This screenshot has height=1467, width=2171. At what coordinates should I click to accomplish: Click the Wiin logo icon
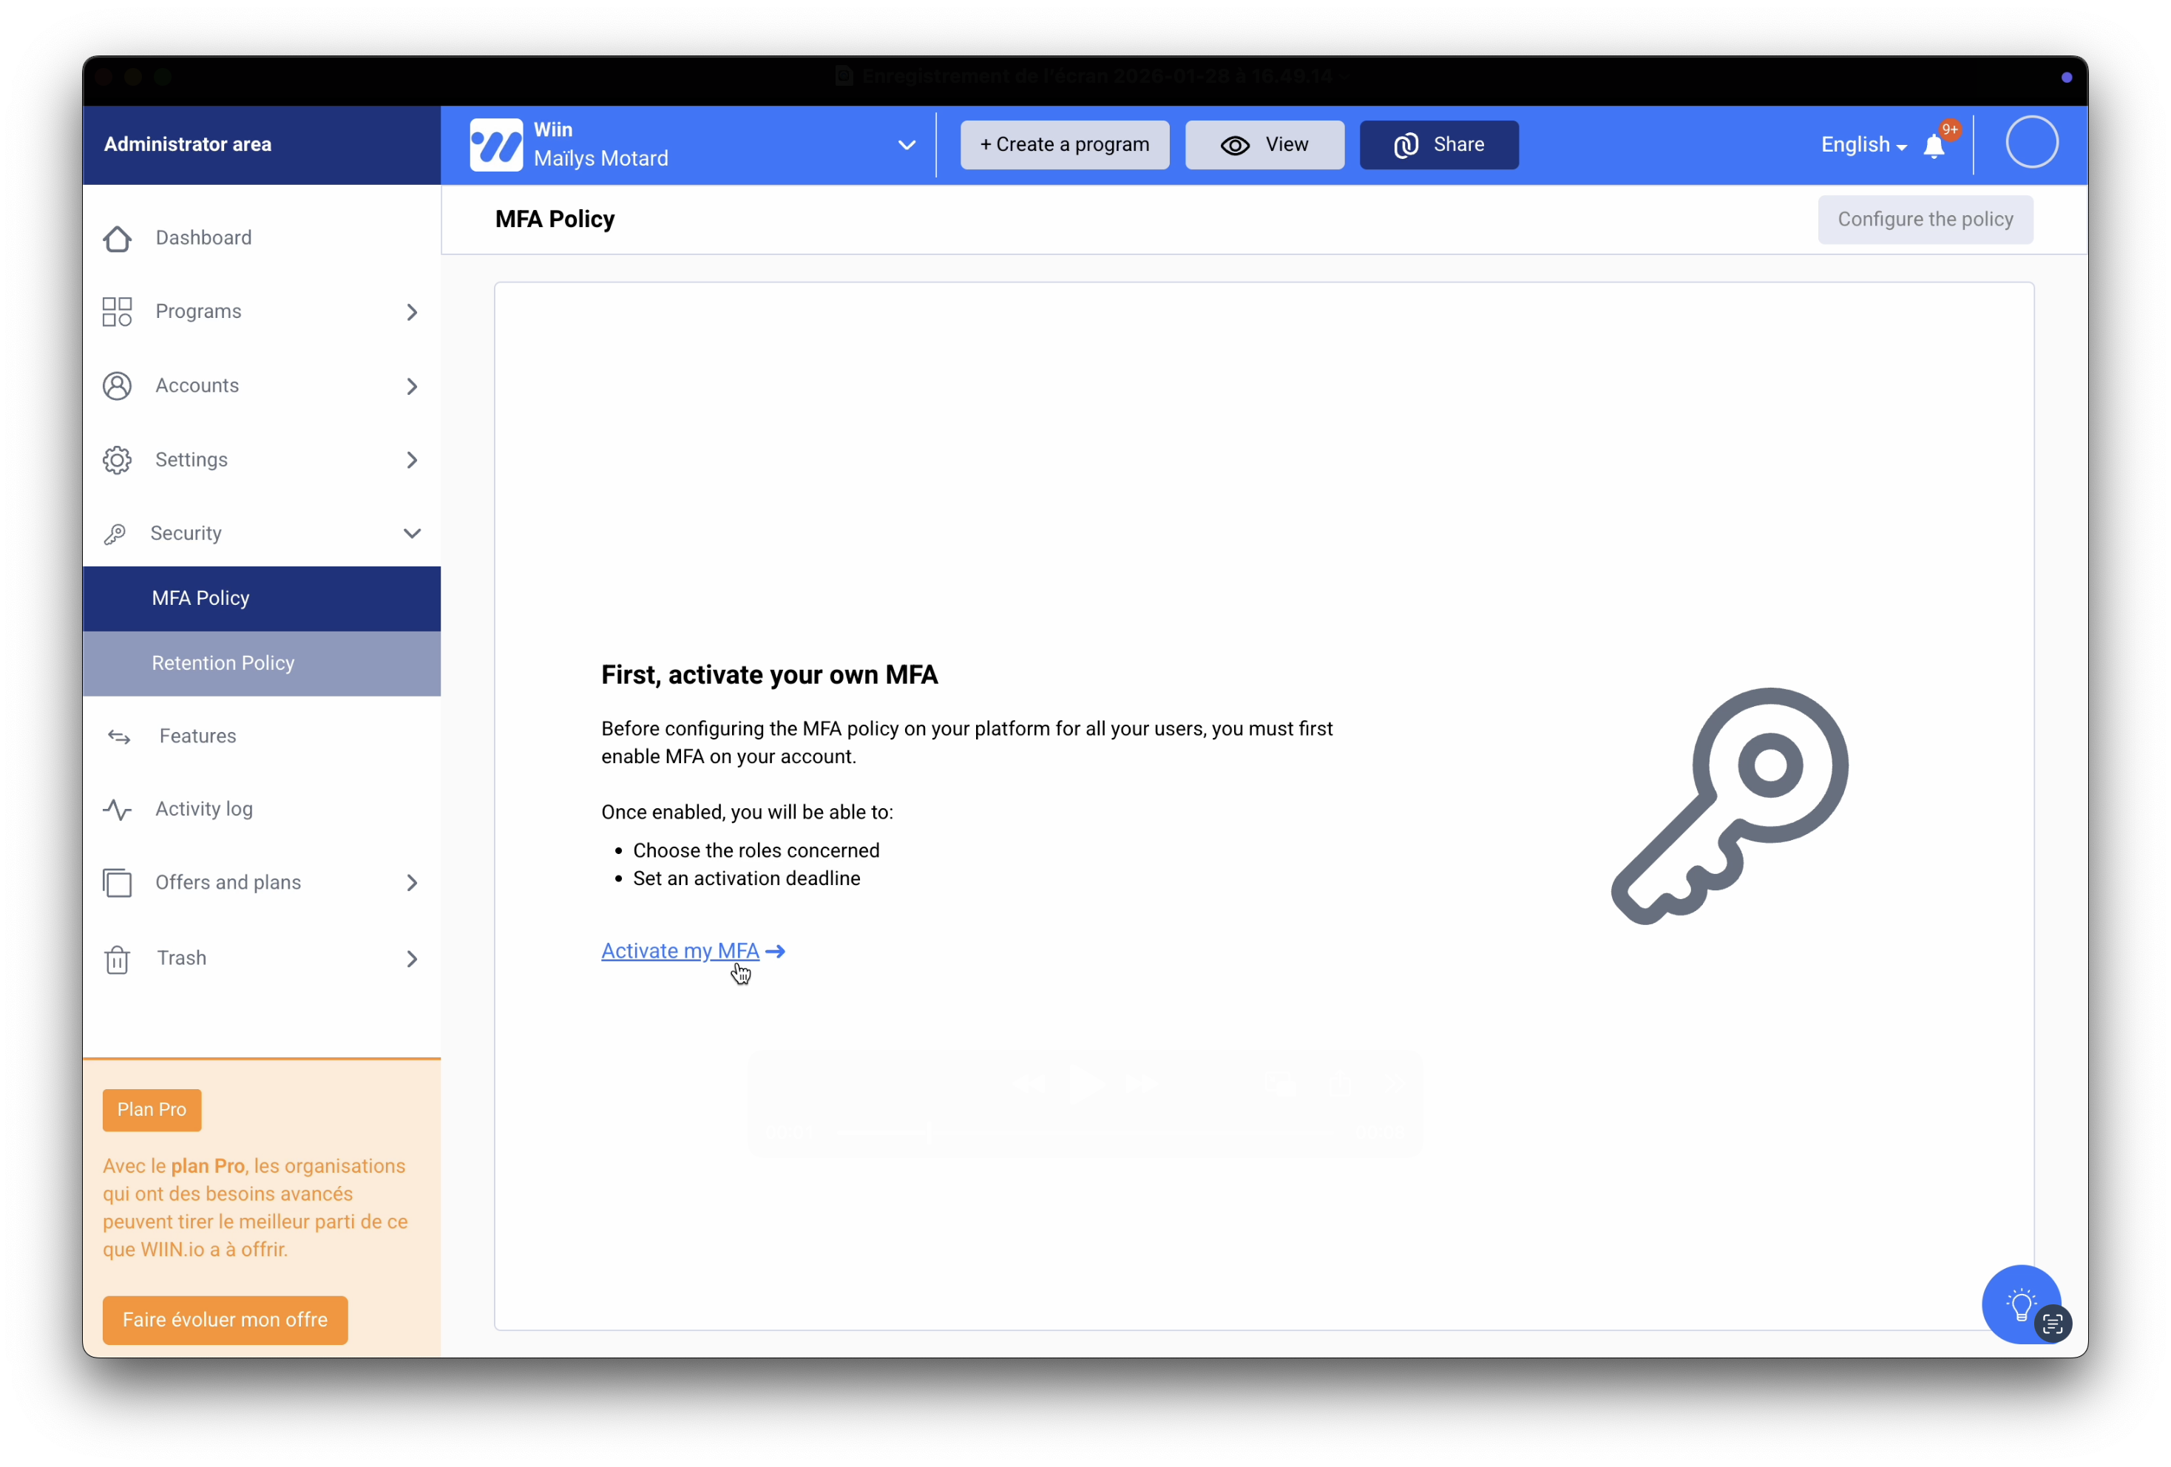(496, 145)
